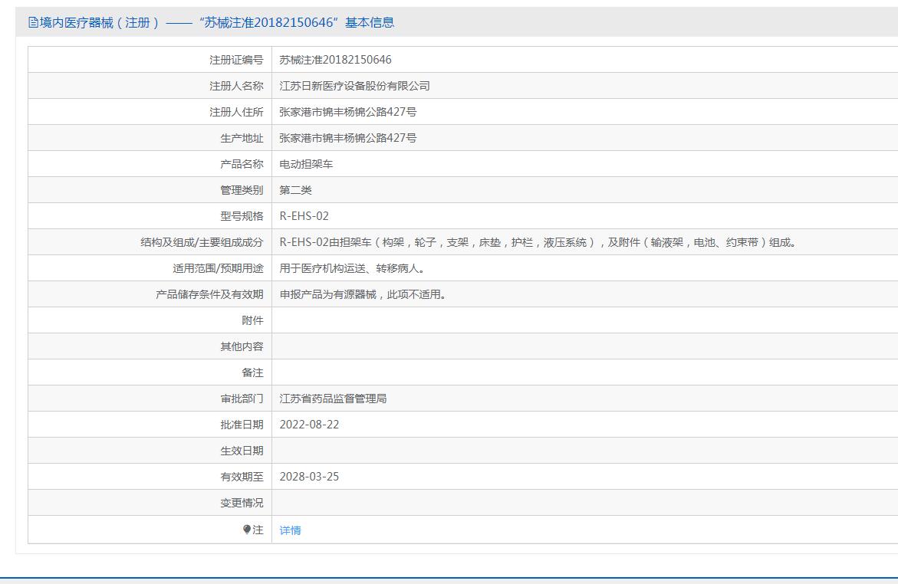Click the label 生效日期
Image resolution: width=898 pixels, height=584 pixels.
click(242, 451)
